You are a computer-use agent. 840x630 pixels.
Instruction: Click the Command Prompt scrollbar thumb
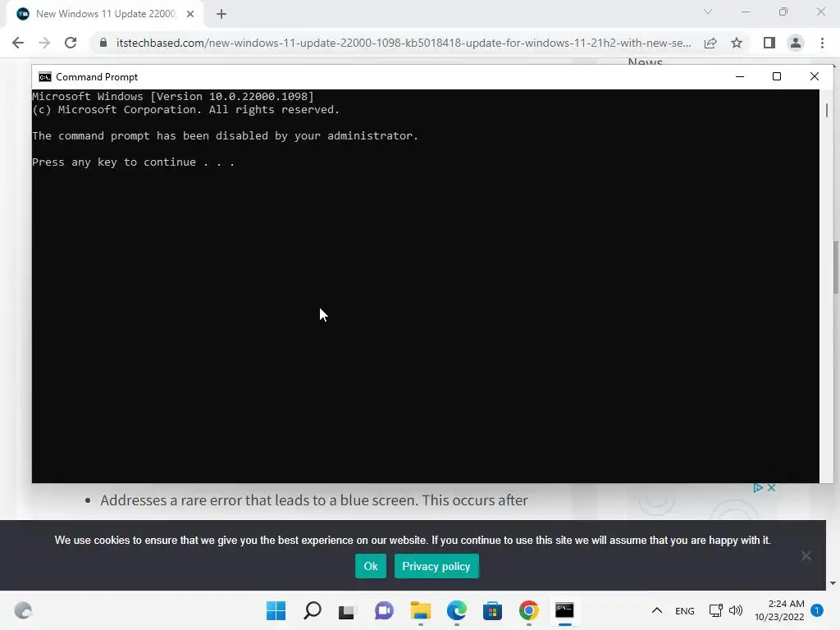tap(827, 111)
